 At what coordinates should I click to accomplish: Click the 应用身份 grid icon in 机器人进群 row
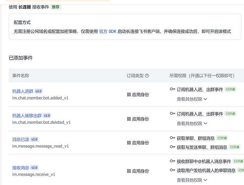tap(129, 95)
